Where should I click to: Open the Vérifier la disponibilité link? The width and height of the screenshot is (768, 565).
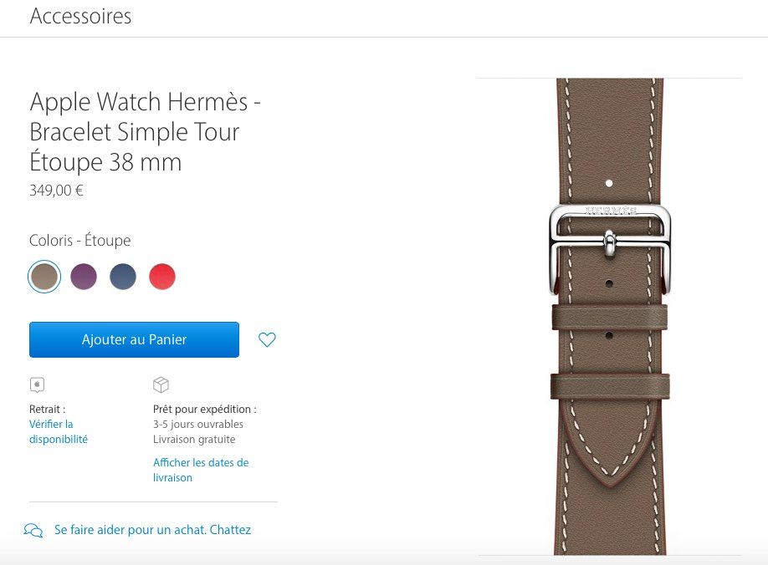(59, 431)
